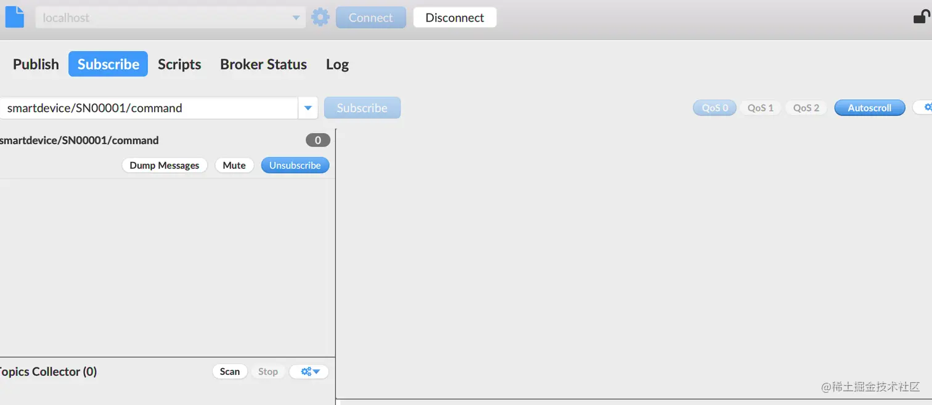932x405 pixels.
Task: Switch to the Subscribe tab
Action: click(x=108, y=64)
